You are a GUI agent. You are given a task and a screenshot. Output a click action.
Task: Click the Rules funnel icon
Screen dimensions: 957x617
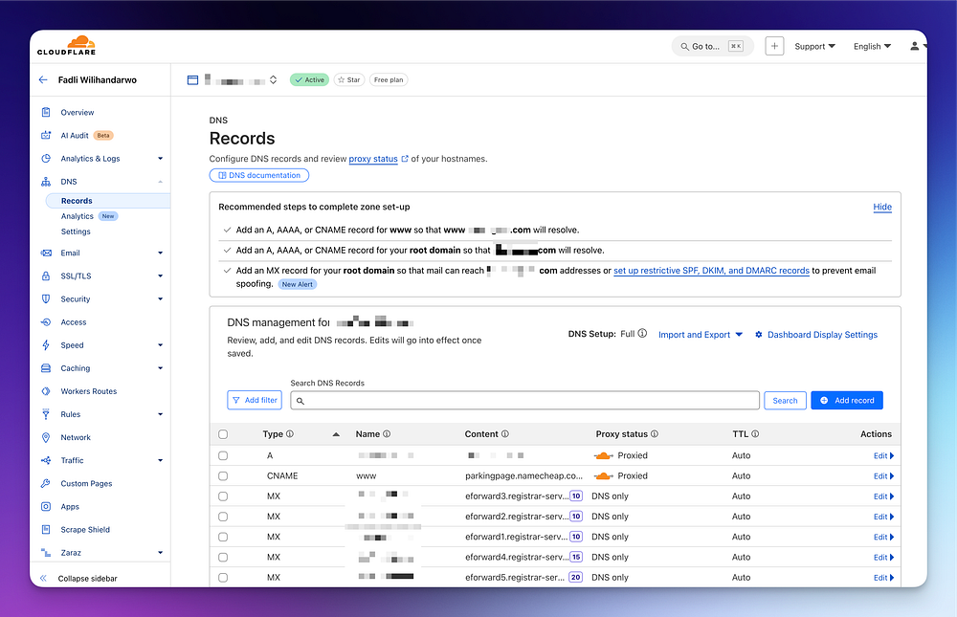[46, 414]
